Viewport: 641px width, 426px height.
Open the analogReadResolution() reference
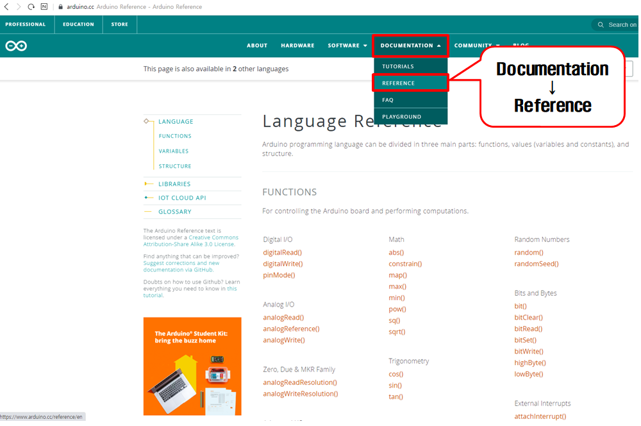(x=300, y=382)
